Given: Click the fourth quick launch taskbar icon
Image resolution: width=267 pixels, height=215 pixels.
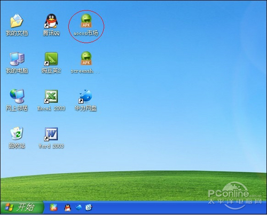Looking at the screenshot, I should click(x=89, y=208).
